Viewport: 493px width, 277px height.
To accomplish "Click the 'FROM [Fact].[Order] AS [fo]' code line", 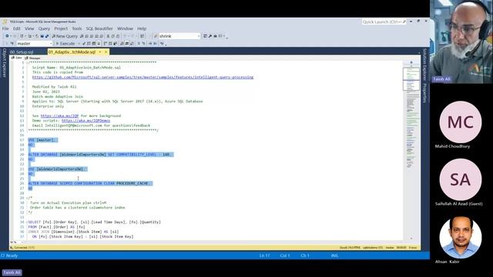I will [x=56, y=227].
